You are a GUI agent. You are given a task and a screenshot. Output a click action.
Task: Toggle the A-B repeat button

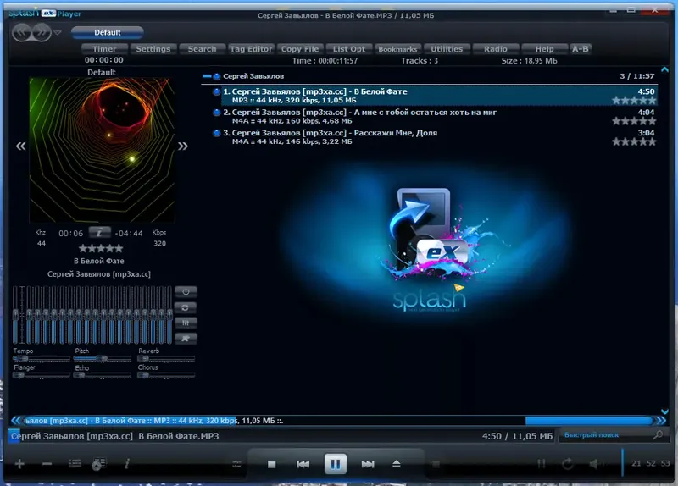pos(581,49)
